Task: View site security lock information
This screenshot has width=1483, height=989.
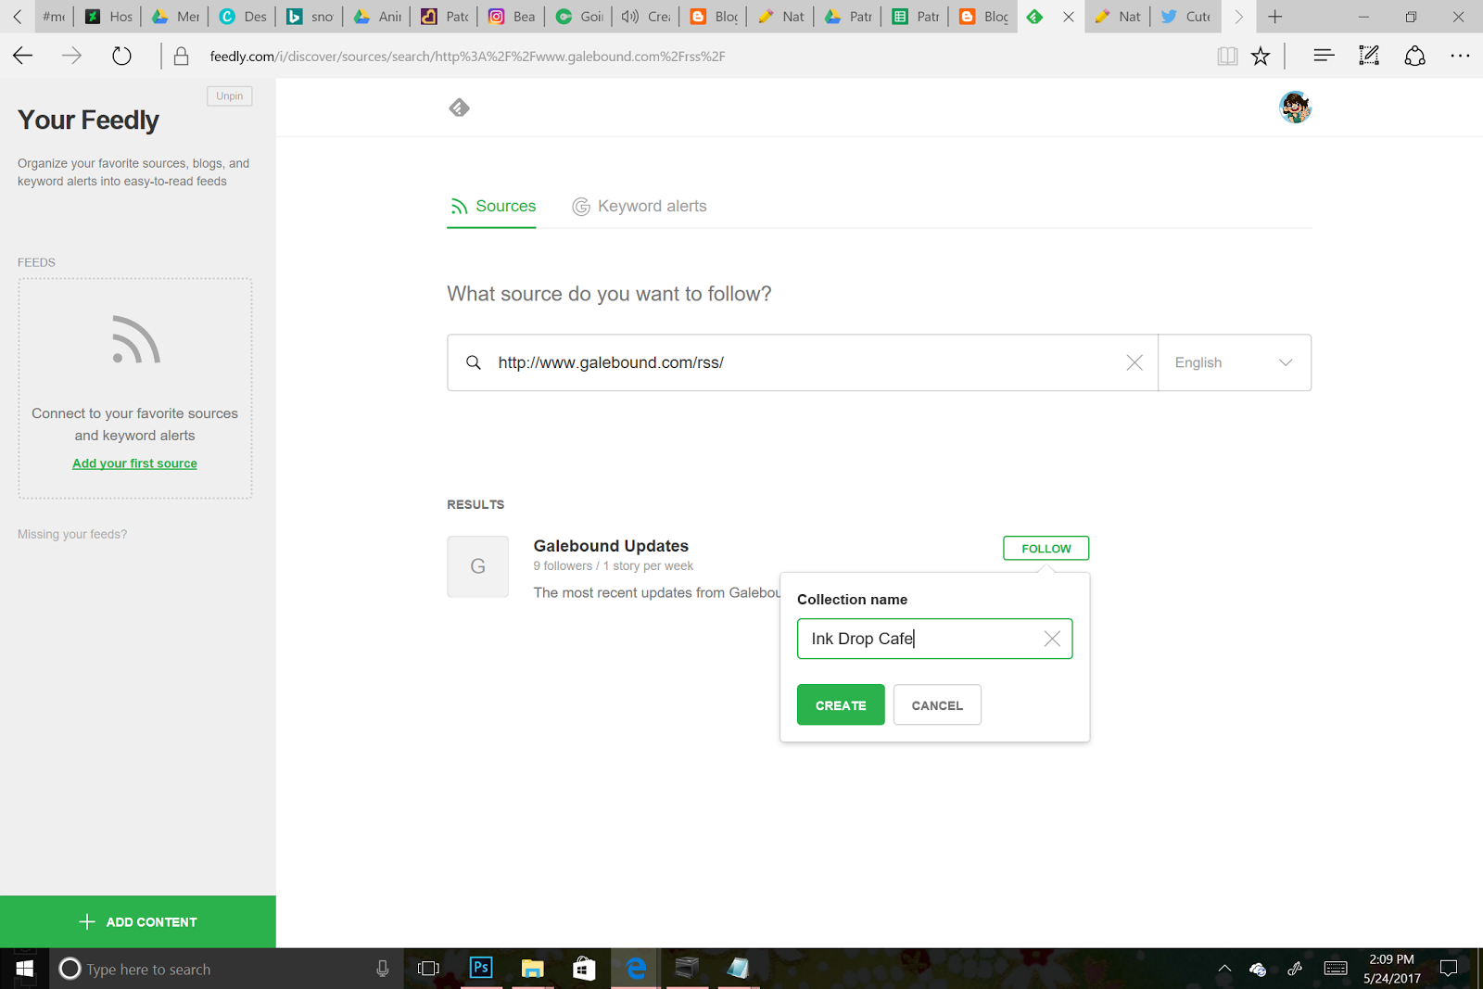Action: (x=182, y=57)
